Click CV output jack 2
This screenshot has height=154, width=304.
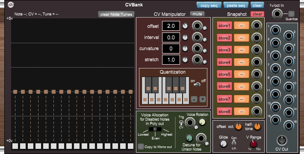(289, 36)
